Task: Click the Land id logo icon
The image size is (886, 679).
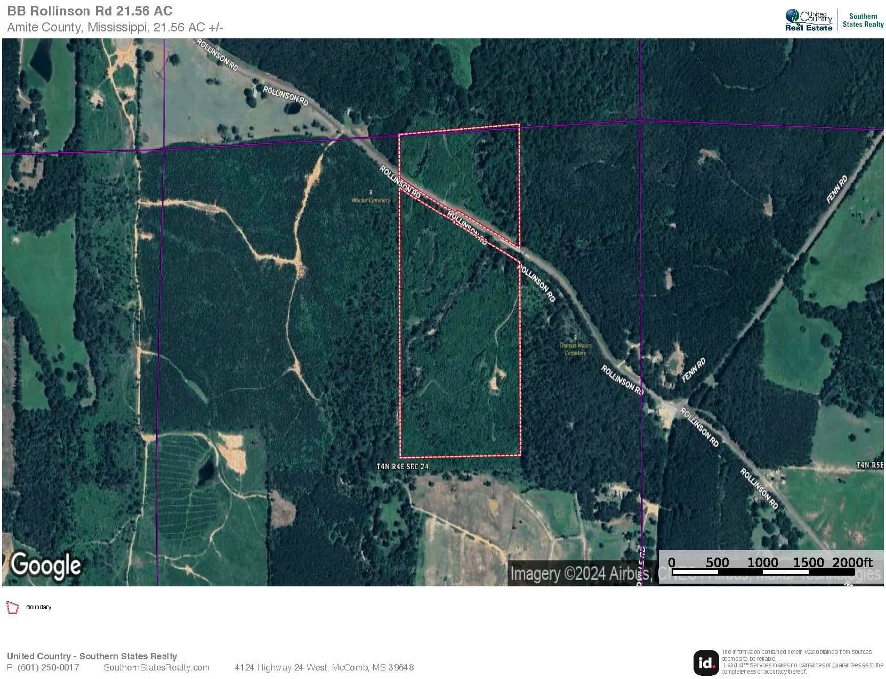Action: [x=706, y=662]
